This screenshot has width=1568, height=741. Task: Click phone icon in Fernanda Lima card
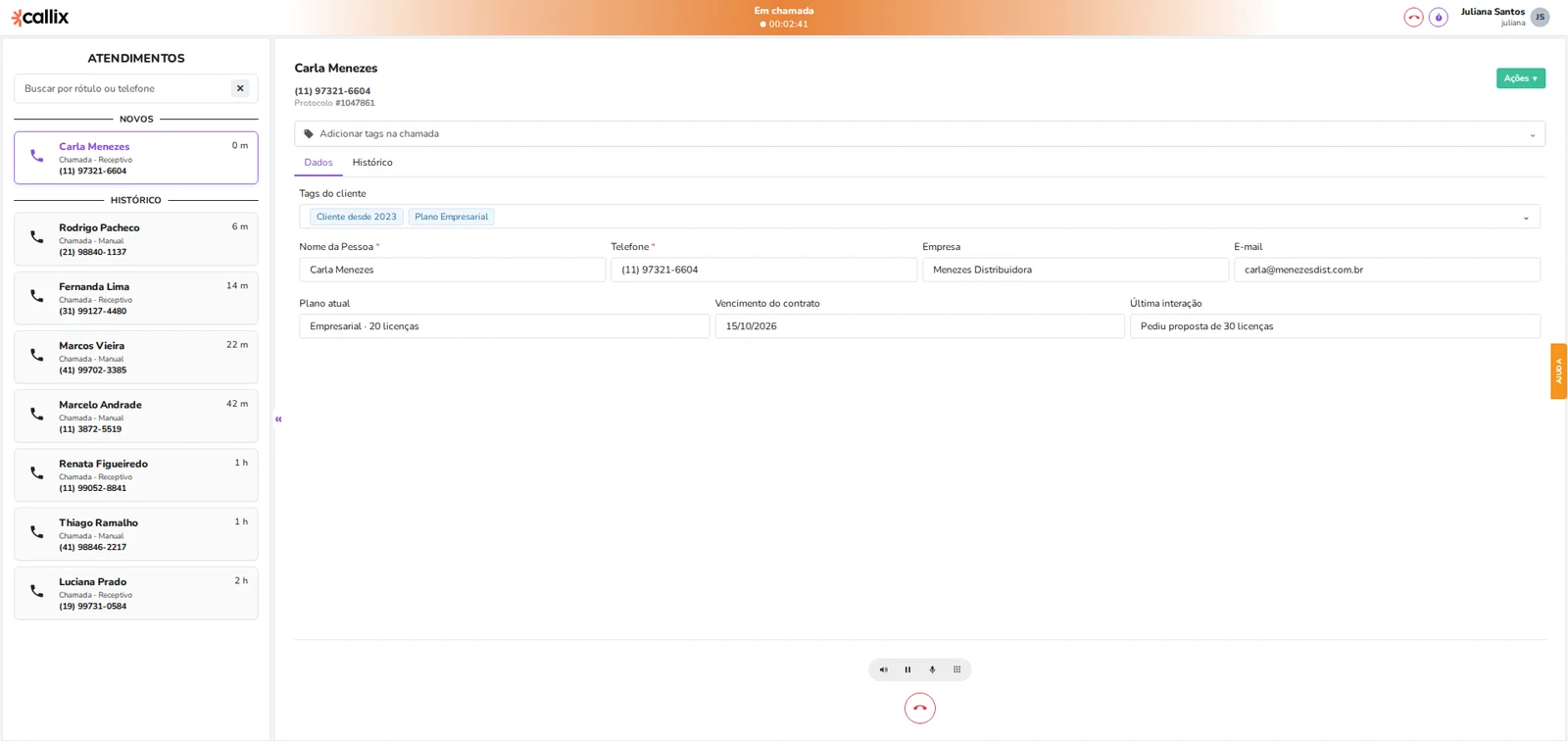(x=36, y=296)
